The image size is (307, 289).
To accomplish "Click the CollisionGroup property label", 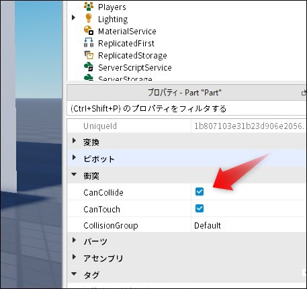I will coord(111,225).
